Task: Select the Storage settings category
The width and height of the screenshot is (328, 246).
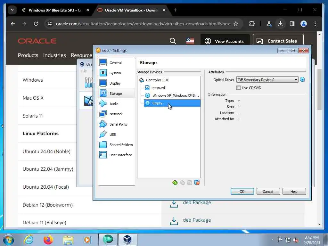Action: (116, 93)
